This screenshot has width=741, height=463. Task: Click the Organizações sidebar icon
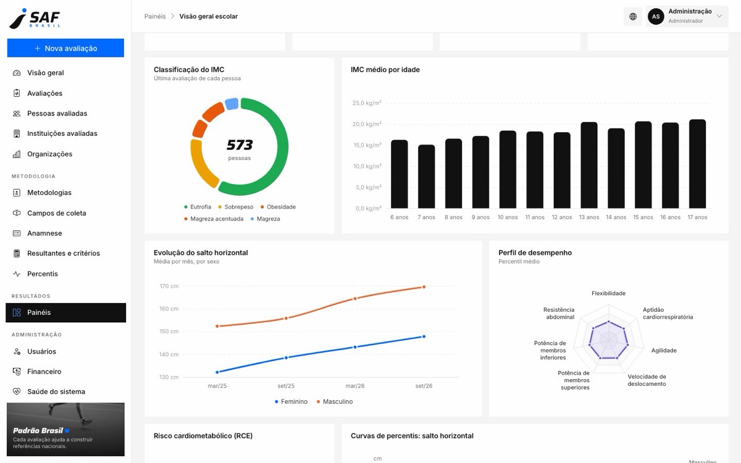(17, 154)
